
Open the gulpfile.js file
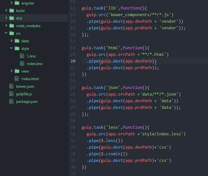(24, 94)
